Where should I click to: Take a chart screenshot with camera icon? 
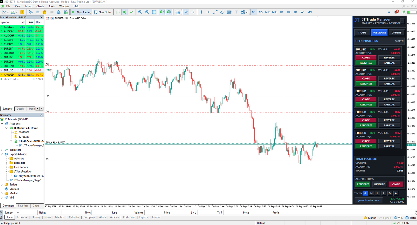point(178,12)
